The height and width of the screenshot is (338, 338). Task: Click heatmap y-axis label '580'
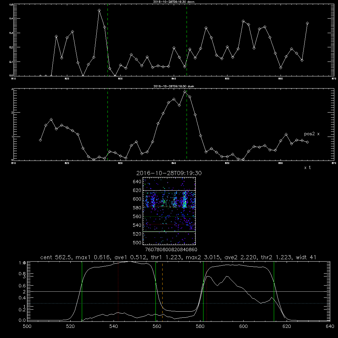pyautogui.click(x=137, y=208)
